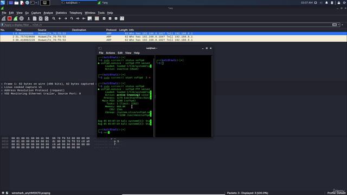Open the Tools menu

(101, 13)
